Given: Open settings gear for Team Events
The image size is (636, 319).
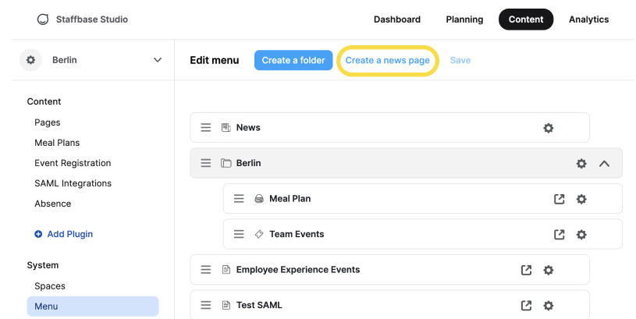Looking at the screenshot, I should pyautogui.click(x=581, y=234).
